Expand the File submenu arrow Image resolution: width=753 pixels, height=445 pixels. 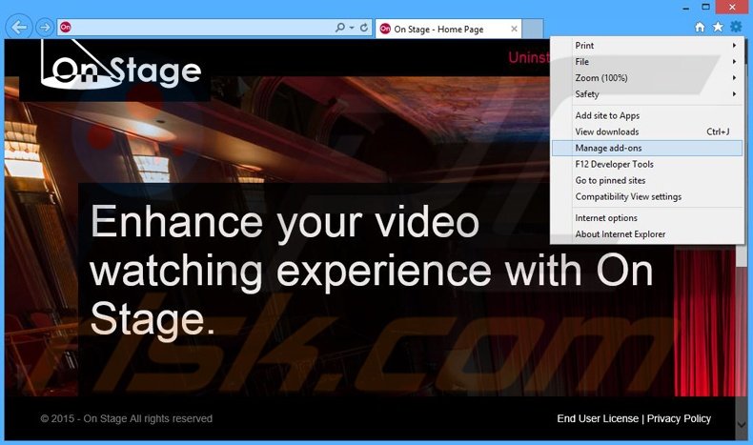(x=734, y=61)
